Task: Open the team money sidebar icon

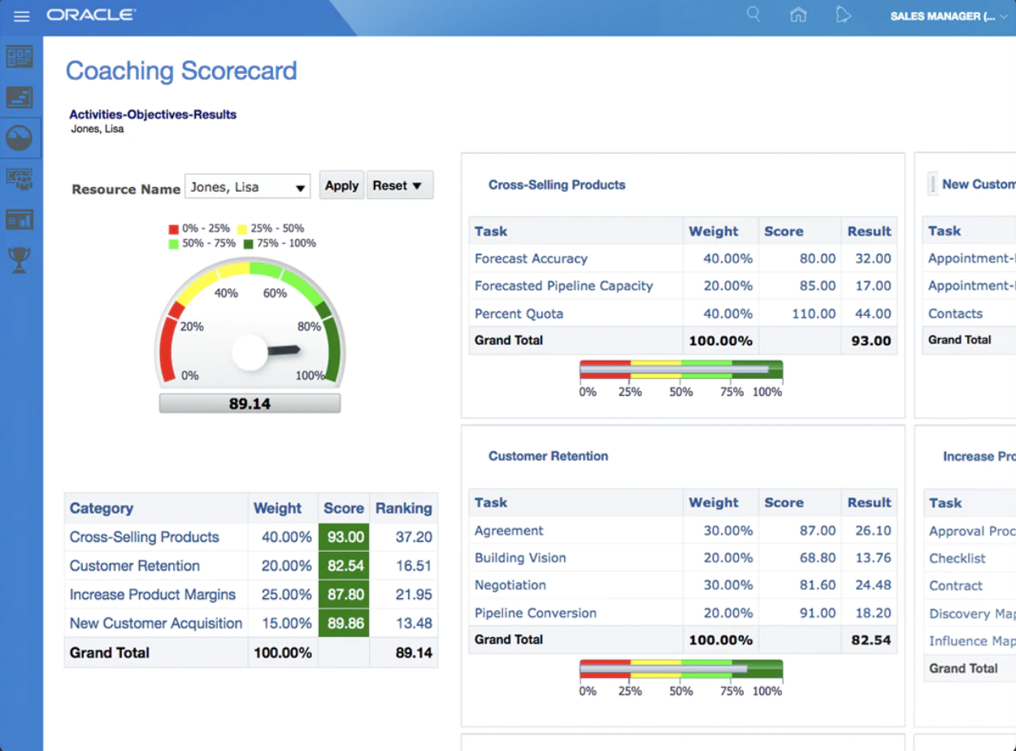Action: tap(20, 179)
